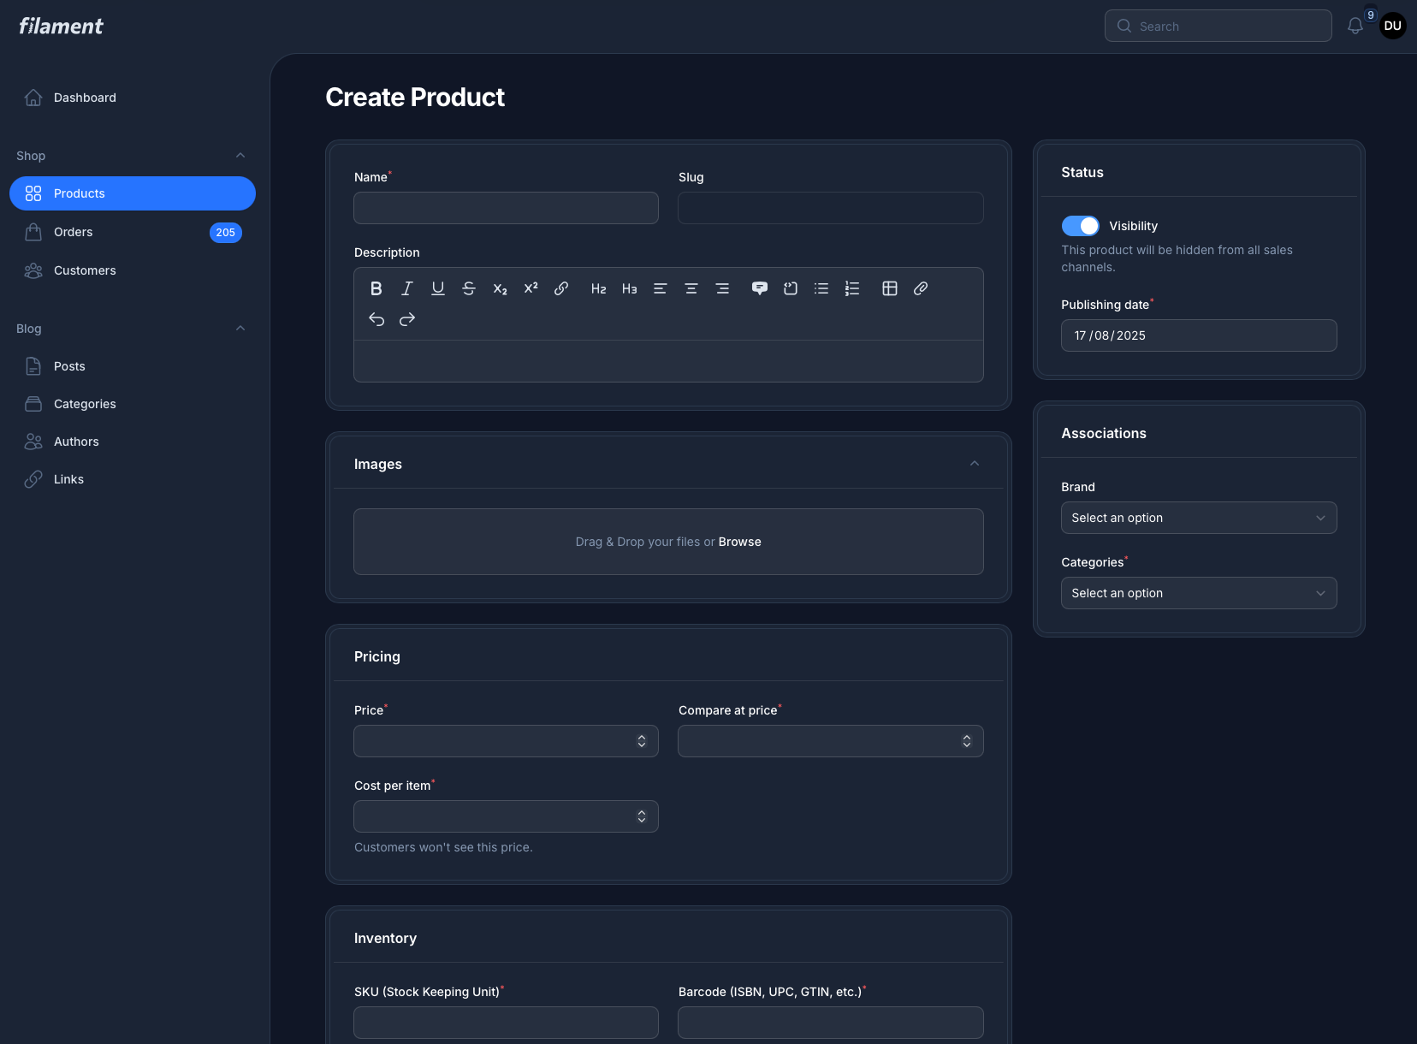Add a numbered list to Description

click(852, 288)
